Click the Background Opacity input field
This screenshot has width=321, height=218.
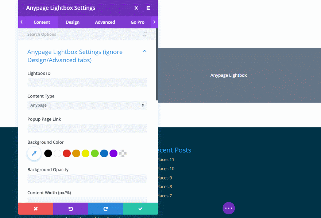[87, 179]
